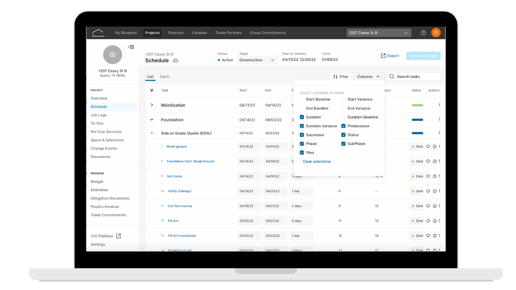Expand the Mobilization phase row
The image size is (516, 290).
pos(152,105)
